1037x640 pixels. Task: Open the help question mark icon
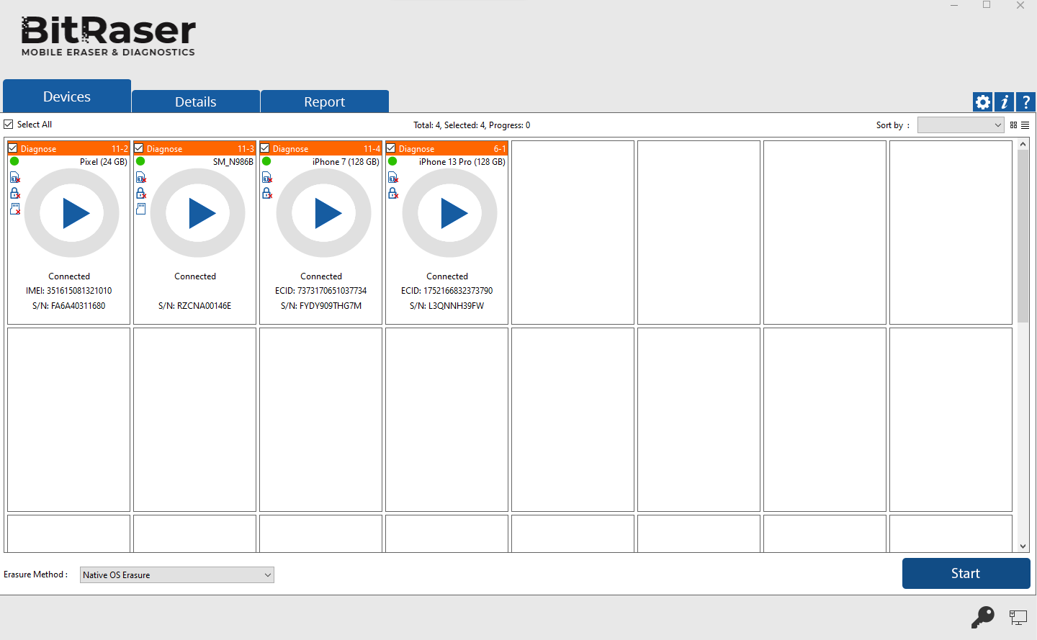(1025, 102)
